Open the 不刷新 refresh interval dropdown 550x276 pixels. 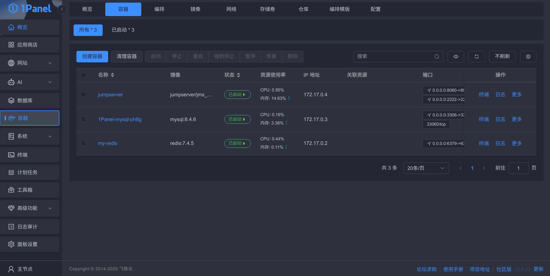point(502,57)
